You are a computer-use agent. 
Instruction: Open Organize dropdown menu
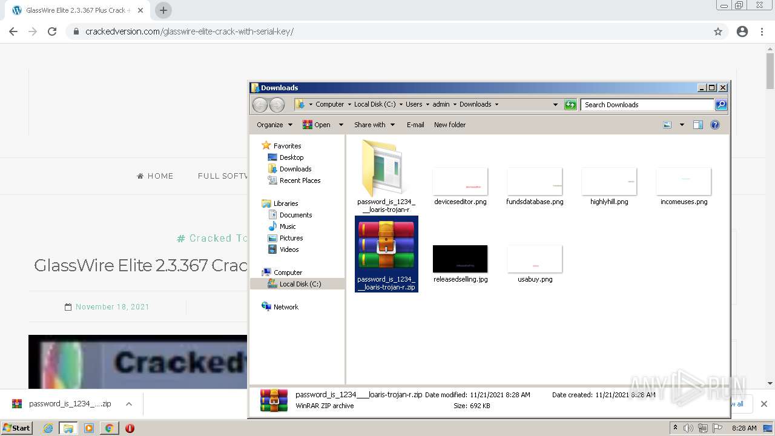pyautogui.click(x=274, y=125)
